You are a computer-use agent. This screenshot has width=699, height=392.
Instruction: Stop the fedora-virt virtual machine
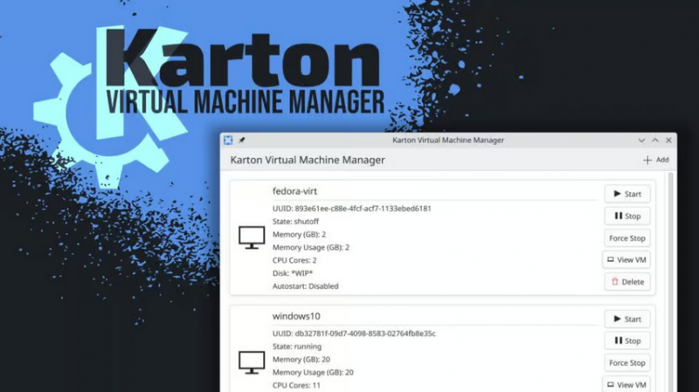point(627,216)
